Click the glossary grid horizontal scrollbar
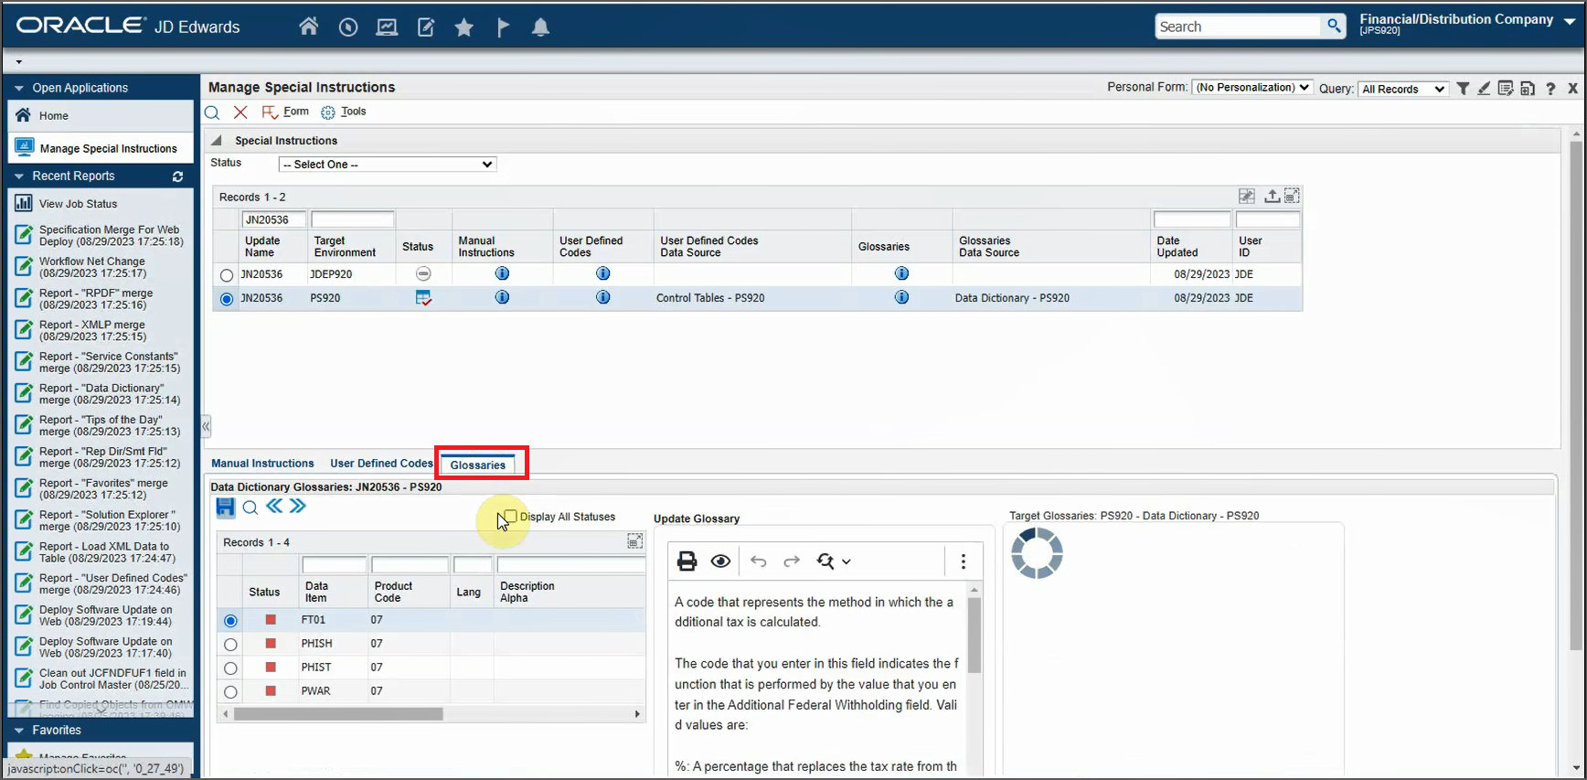 338,714
